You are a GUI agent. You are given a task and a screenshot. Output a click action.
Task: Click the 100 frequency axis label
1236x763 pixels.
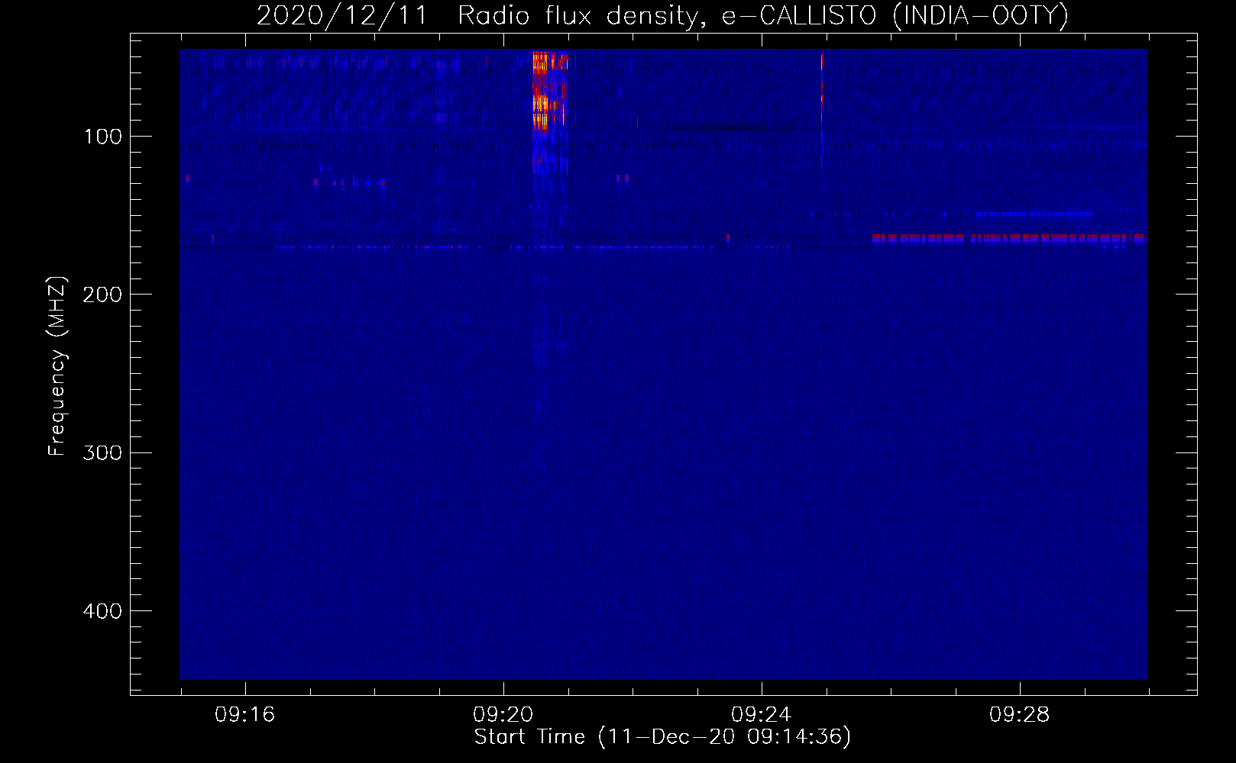102,137
